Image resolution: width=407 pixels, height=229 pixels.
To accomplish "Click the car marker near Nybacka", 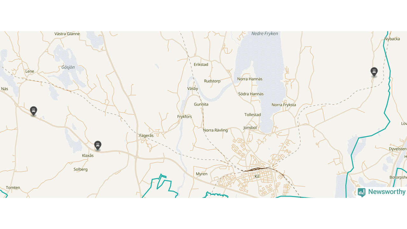I will (374, 72).
